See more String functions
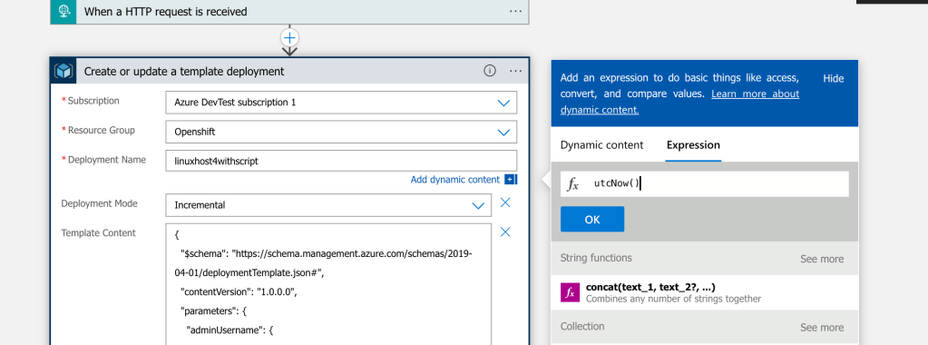The image size is (928, 345). point(822,259)
